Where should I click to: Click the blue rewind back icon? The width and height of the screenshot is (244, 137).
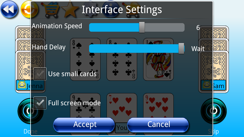(x=9, y=9)
